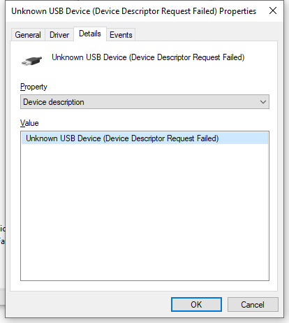Viewport: 289px width, 323px height.
Task: Click the device name text beside the USB icon
Action: 148,57
